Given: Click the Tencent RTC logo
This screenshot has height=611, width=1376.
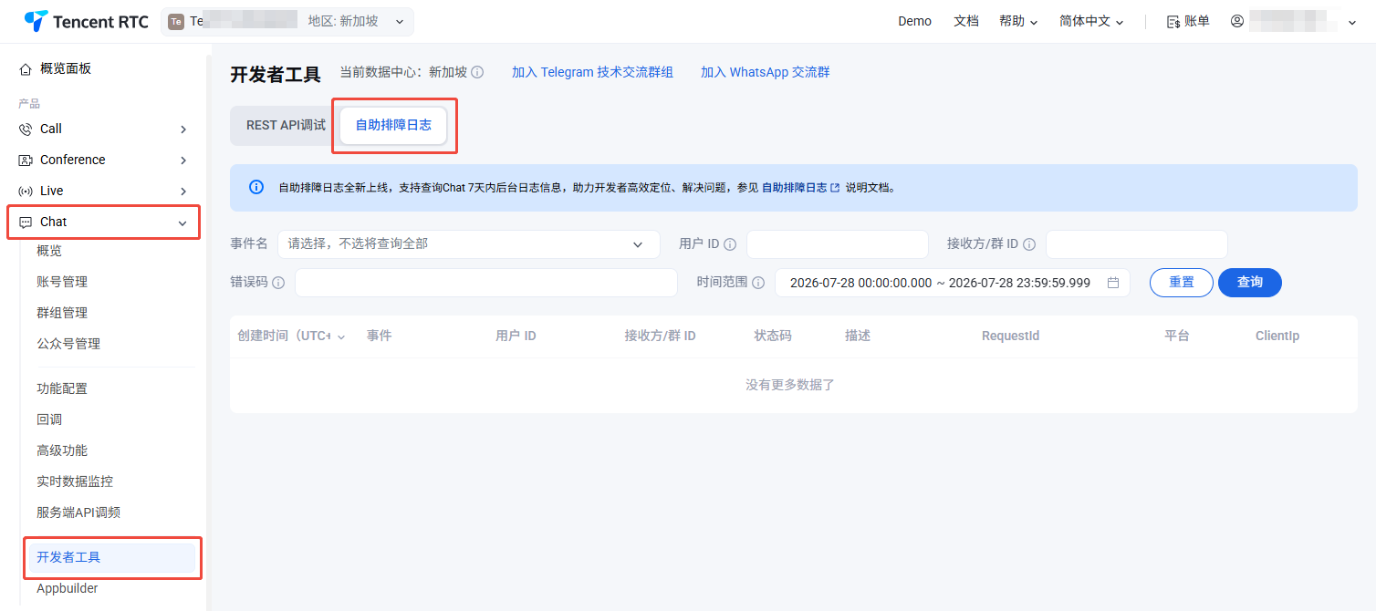Looking at the screenshot, I should (x=86, y=21).
